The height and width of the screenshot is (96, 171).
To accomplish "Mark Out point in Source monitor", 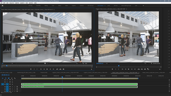I will click(37, 69).
